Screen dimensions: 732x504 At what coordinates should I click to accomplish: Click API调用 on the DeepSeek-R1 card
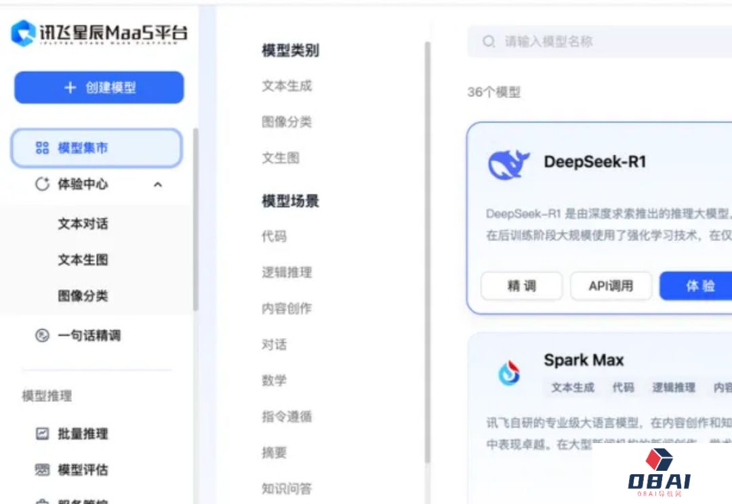point(611,286)
